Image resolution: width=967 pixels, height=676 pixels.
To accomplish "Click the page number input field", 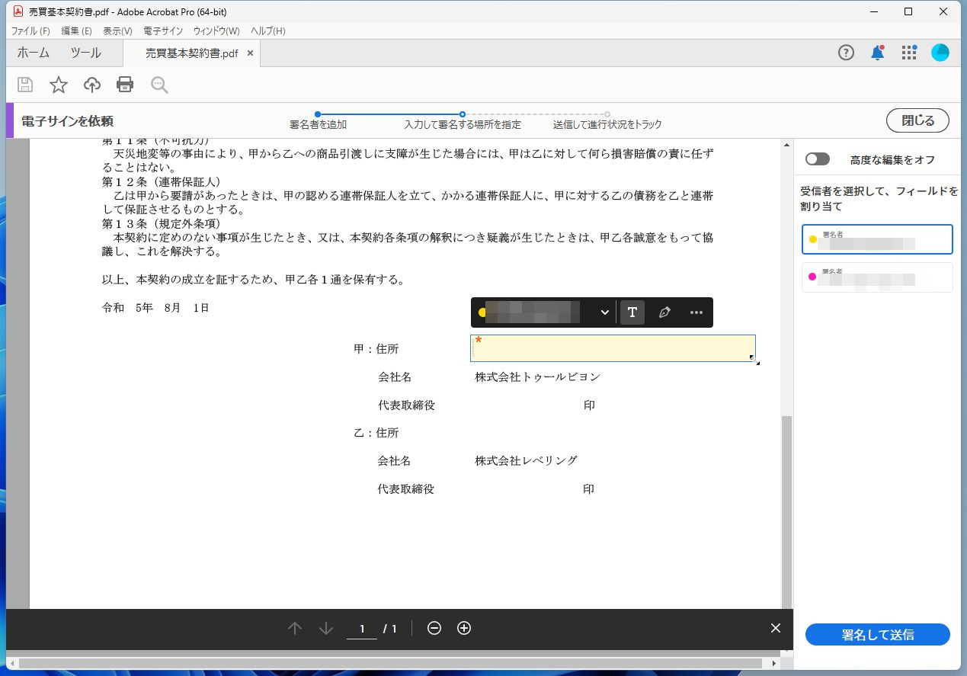I will (x=361, y=628).
